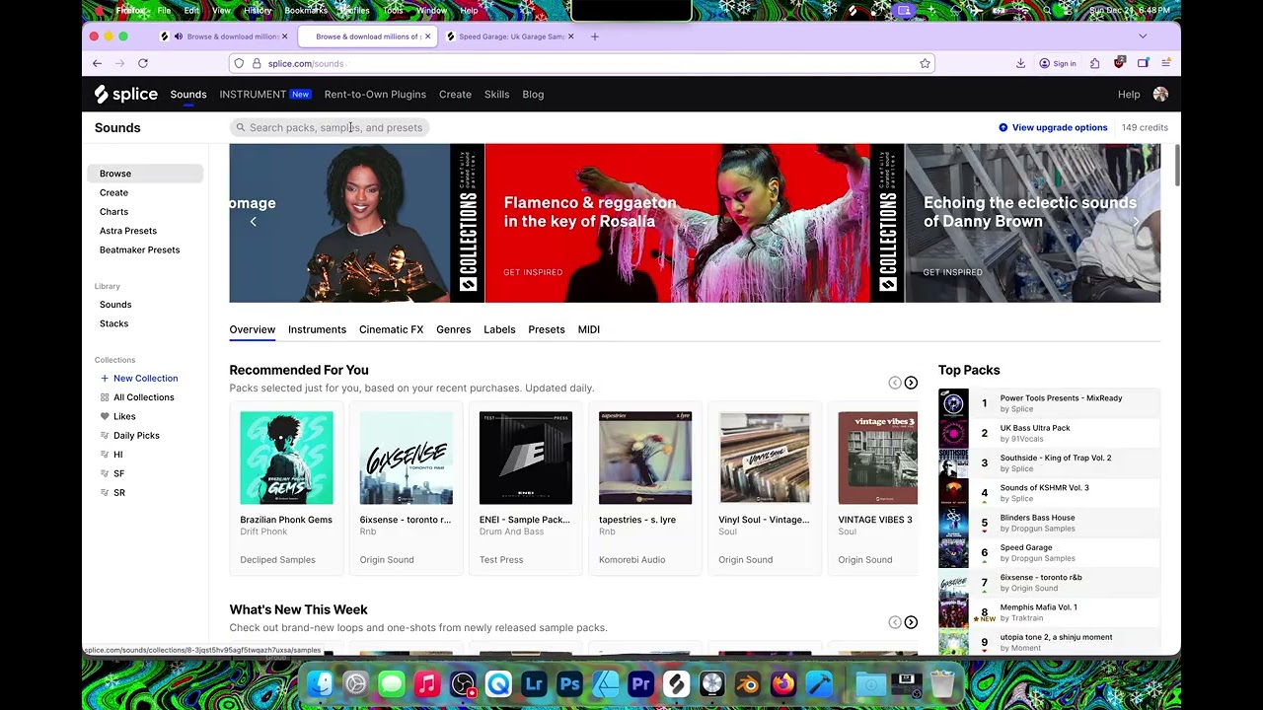The width and height of the screenshot is (1263, 710).
Task: Click Sign in button in Firefox toolbar
Action: click(1058, 63)
